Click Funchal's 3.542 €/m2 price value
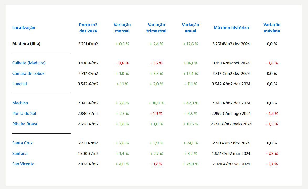The height and width of the screenshot is (189, 308). pos(88,84)
